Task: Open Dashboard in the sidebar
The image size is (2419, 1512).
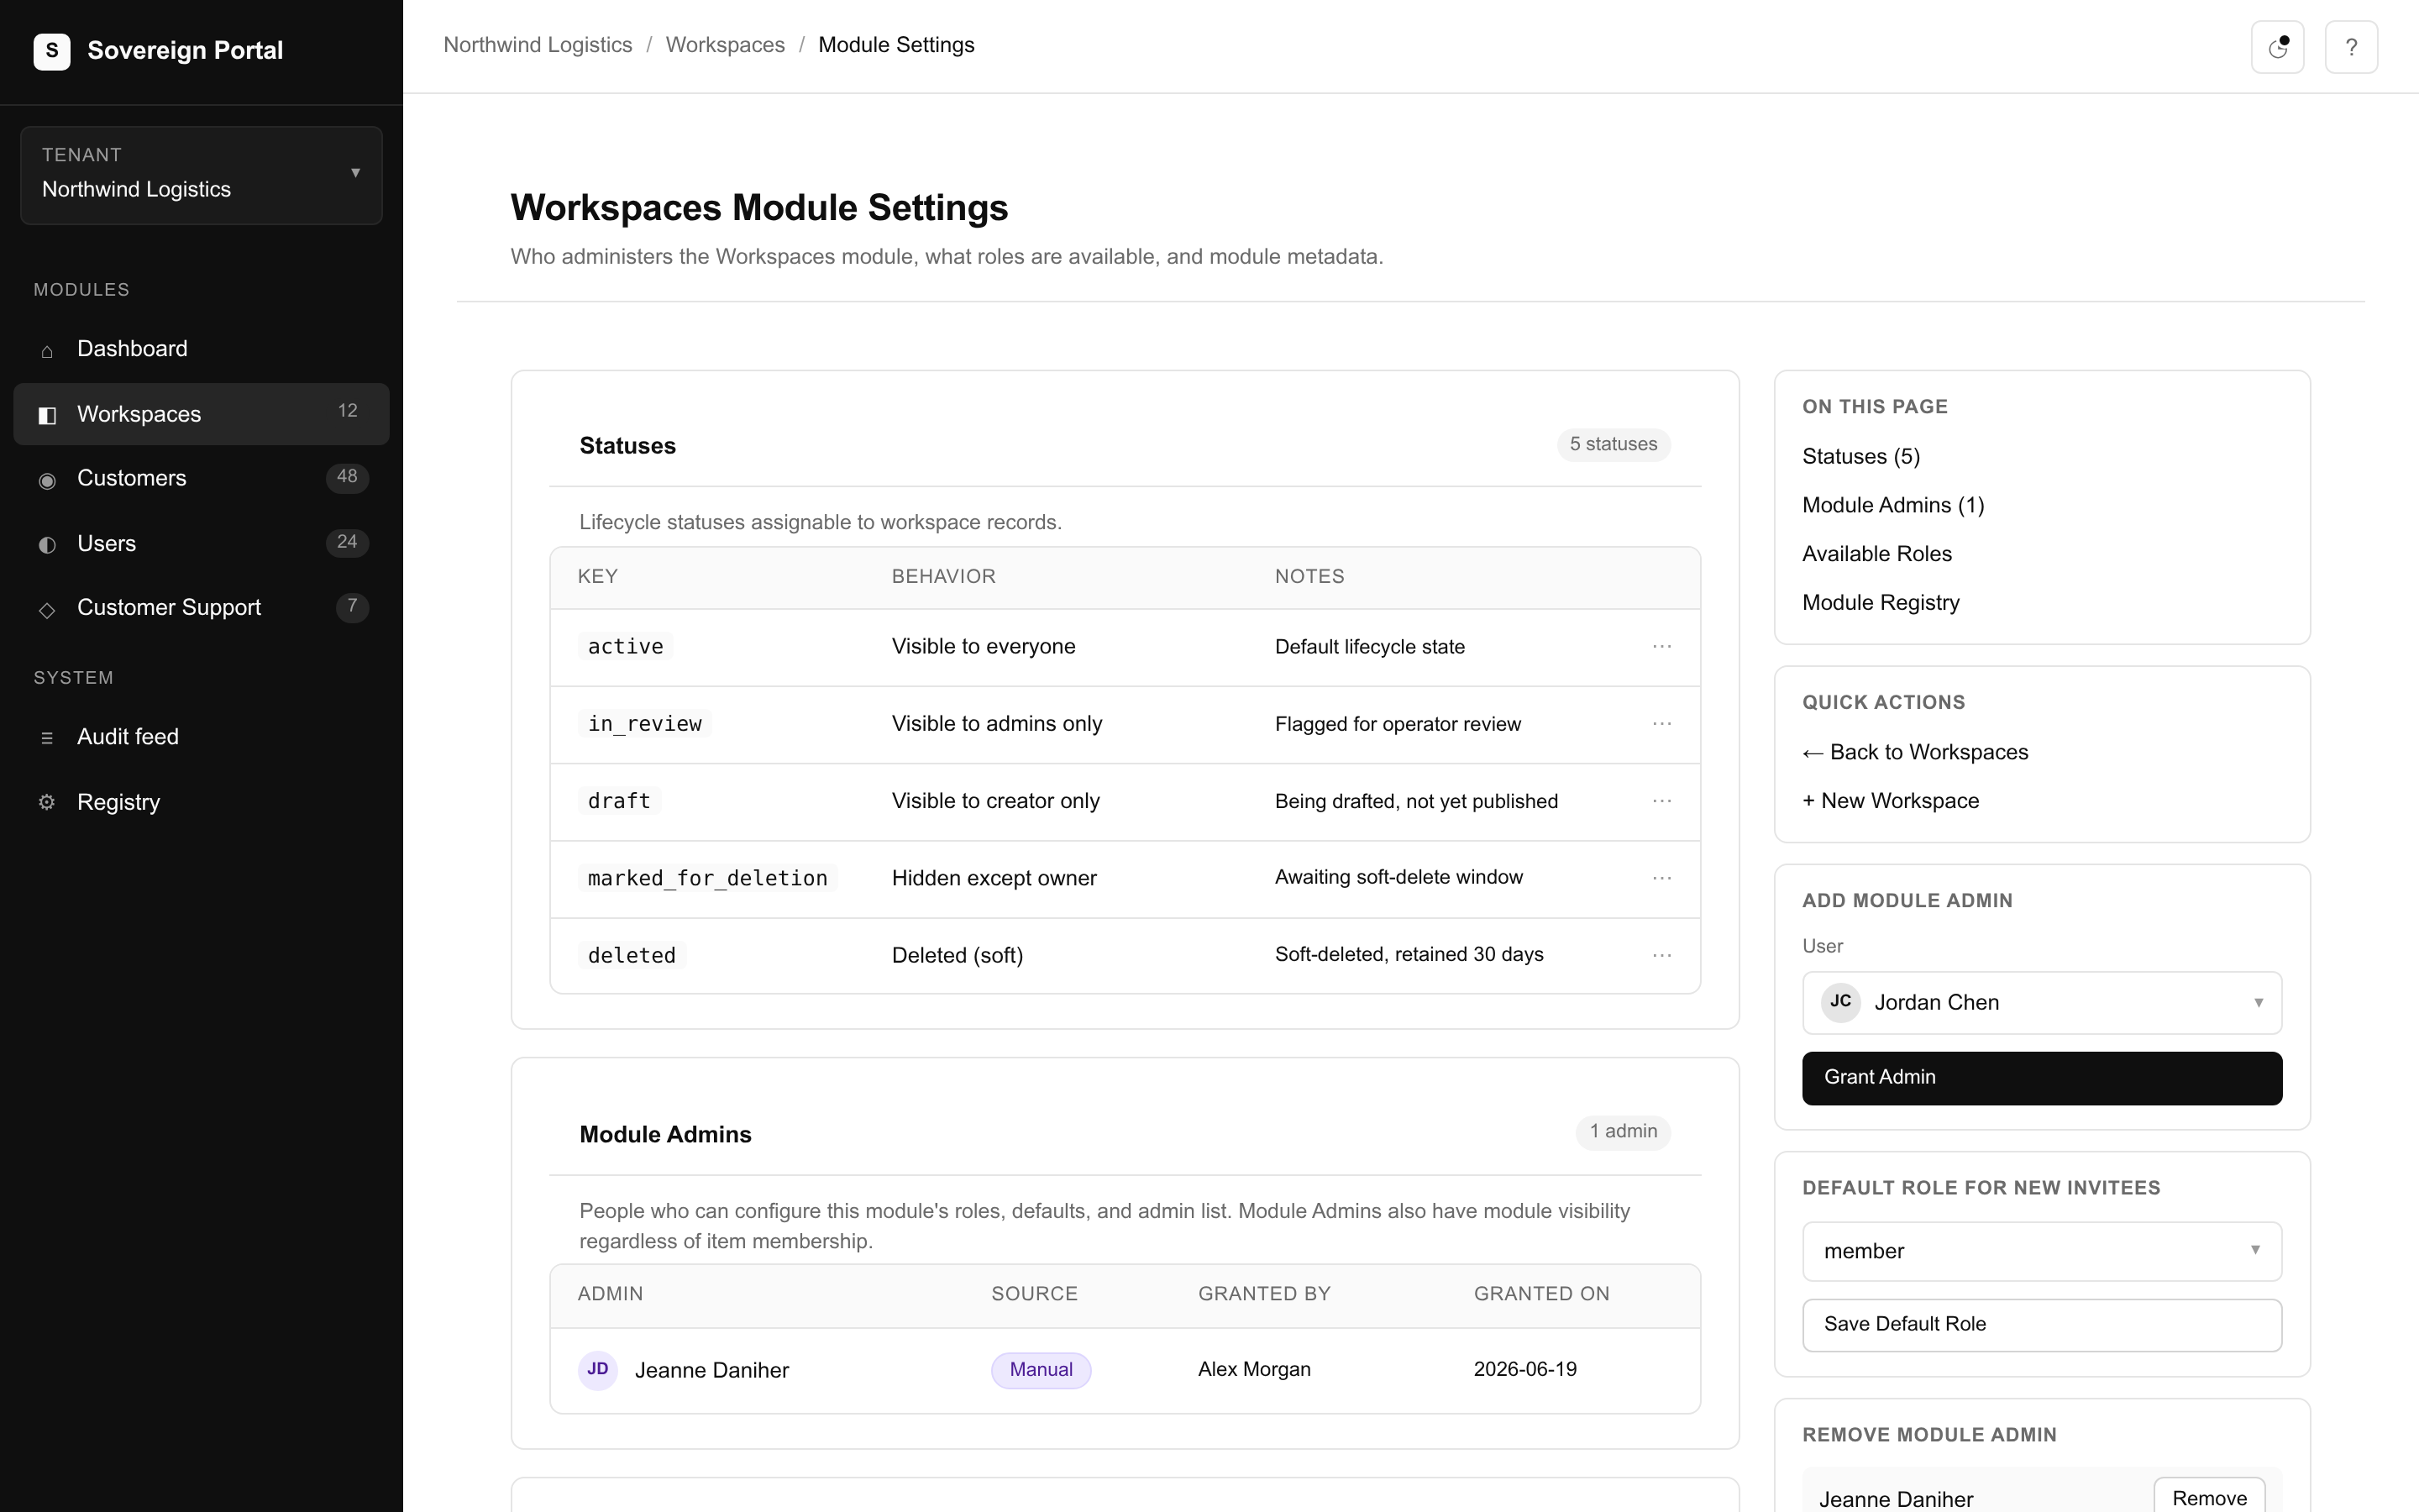Action: point(201,349)
